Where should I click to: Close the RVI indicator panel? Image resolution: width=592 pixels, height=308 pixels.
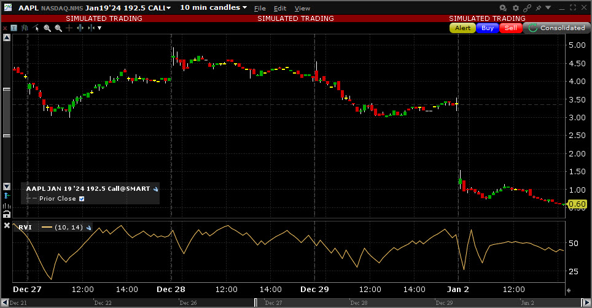tap(7, 225)
